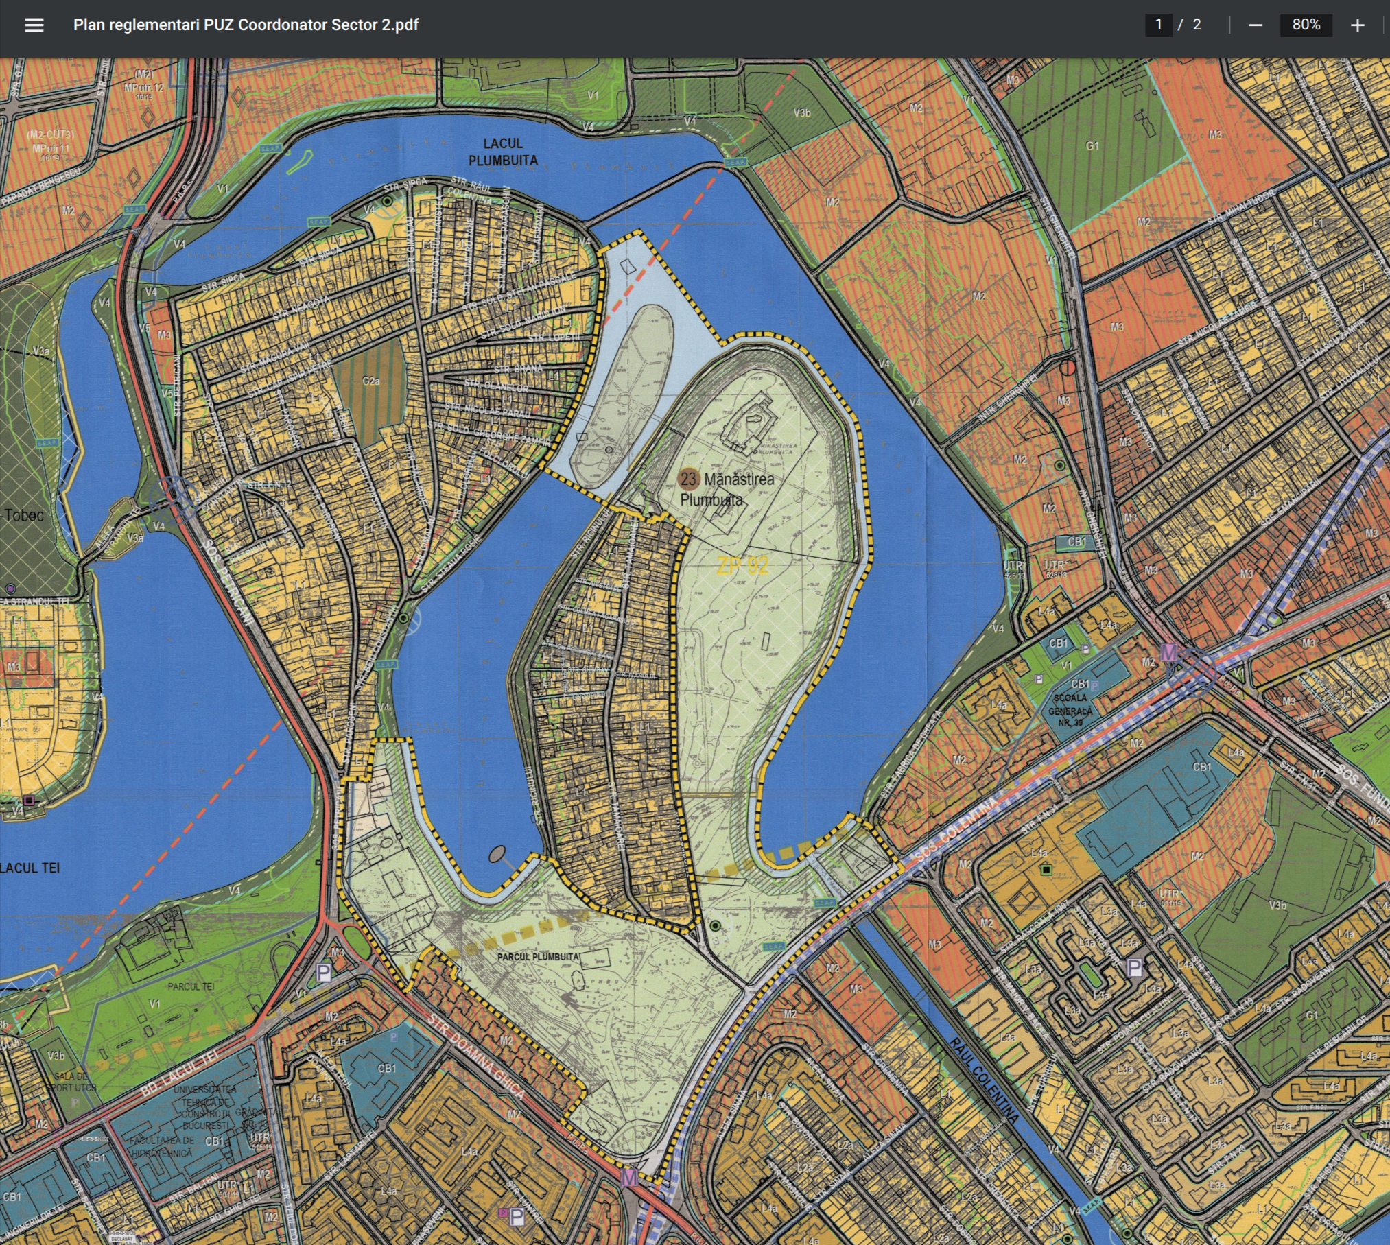This screenshot has width=1390, height=1245.
Task: Click the Parcul Plumbuita park label
Action: [x=538, y=956]
